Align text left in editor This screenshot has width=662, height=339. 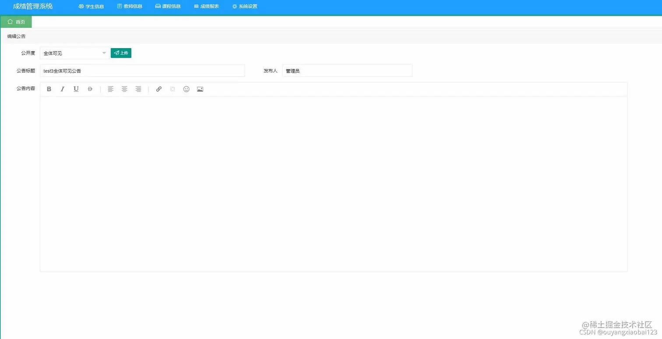(111, 89)
